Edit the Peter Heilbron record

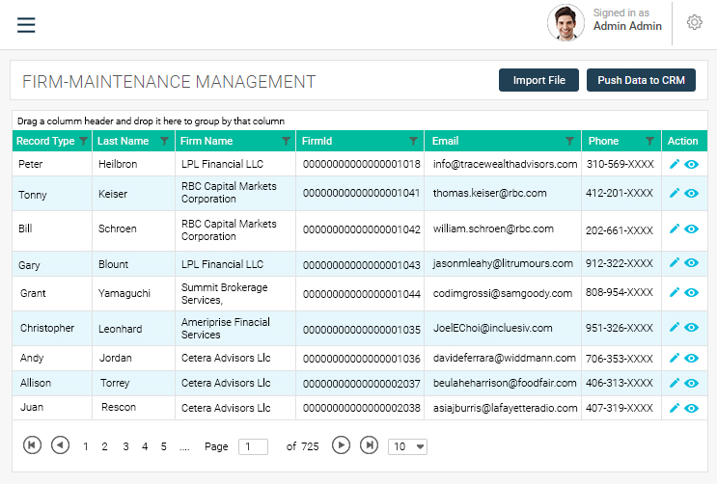674,164
